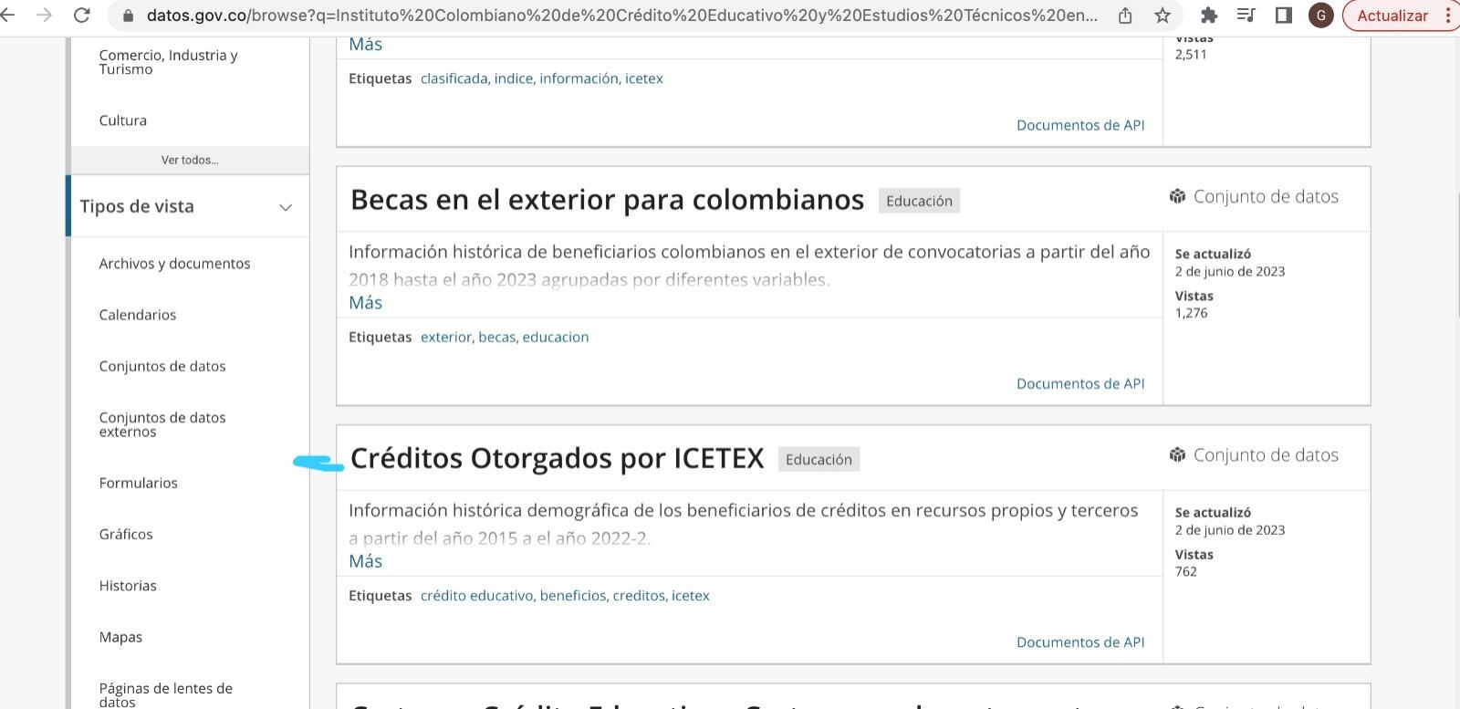Click dataset cube icon in Becas card
The height and width of the screenshot is (709, 1460).
[1177, 196]
